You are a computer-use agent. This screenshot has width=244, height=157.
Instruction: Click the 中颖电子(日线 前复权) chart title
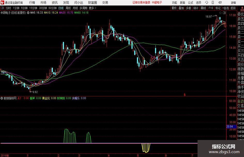[x=13, y=13]
